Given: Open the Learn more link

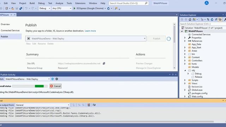Looking at the screenshot, I should [x=90, y=31].
